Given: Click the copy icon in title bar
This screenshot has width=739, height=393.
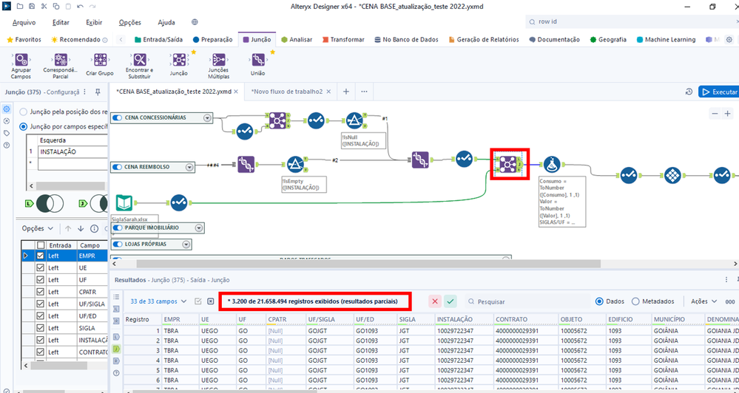Looking at the screenshot, I should [55, 7].
